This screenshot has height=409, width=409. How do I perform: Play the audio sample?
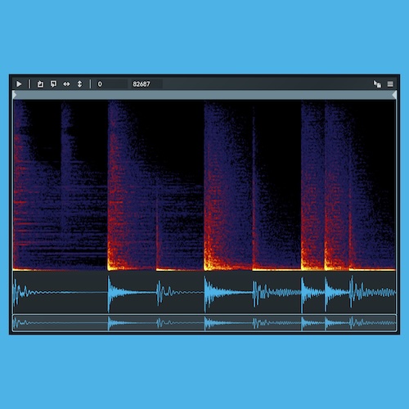19,84
